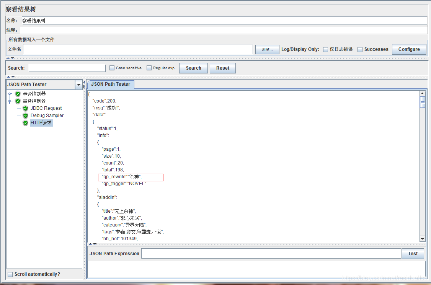The width and height of the screenshot is (431, 285).
Task: Click the "page":1 line
Action: [x=111, y=149]
